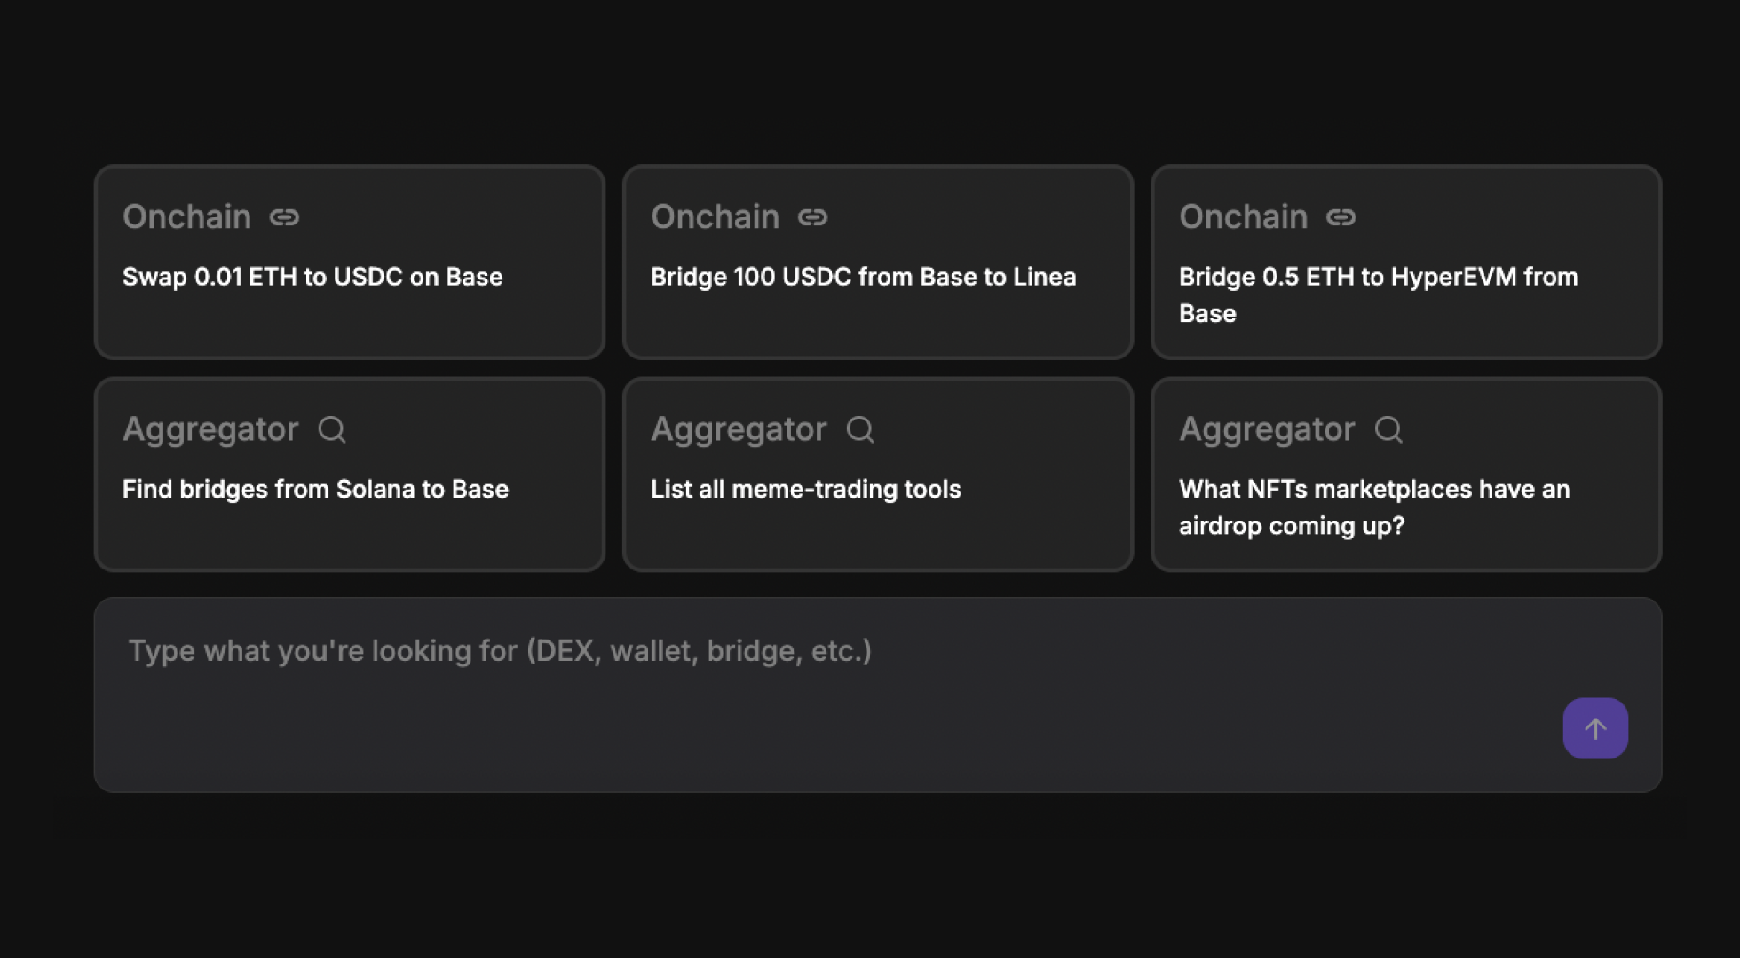The width and height of the screenshot is (1740, 958).
Task: Click the Onchain label above Bridge 100 USDC
Action: 715,217
